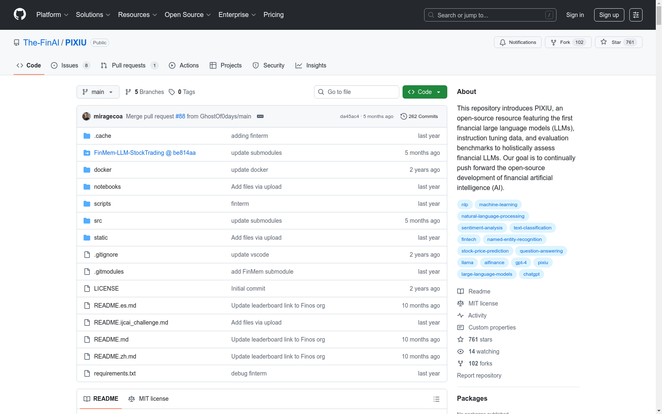Open the README outline list icon
This screenshot has width=662, height=414.
click(436, 399)
